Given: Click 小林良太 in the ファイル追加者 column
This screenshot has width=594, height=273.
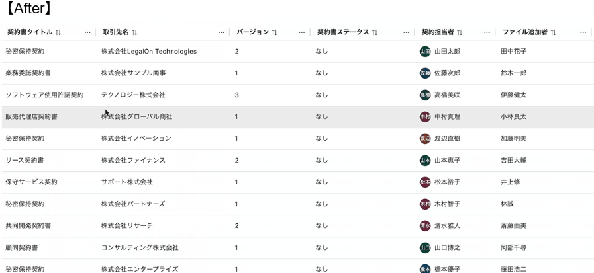Looking at the screenshot, I should (513, 117).
